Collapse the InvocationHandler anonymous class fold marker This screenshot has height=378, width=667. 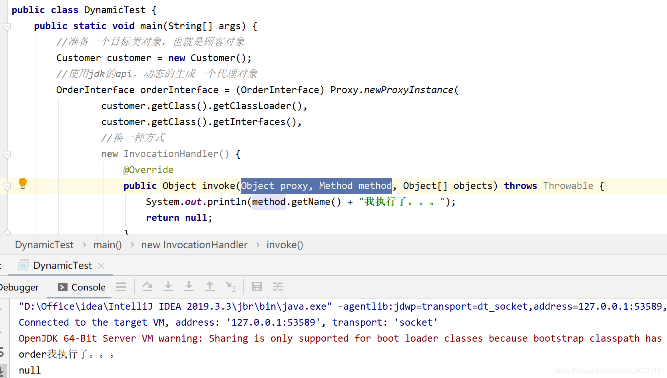pos(7,155)
